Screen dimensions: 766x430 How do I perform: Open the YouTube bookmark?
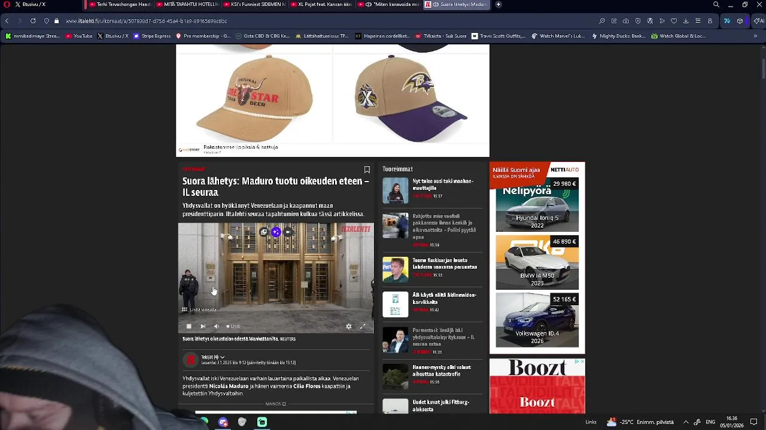click(79, 36)
